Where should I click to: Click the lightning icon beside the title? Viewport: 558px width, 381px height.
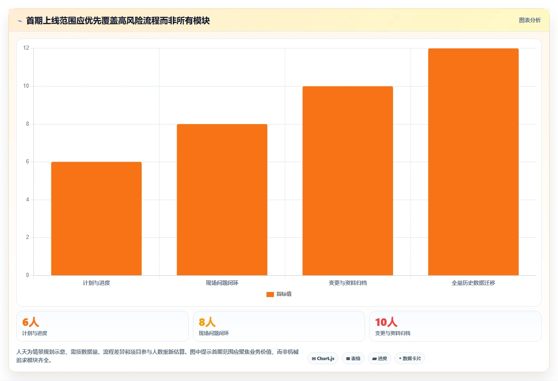(20, 21)
